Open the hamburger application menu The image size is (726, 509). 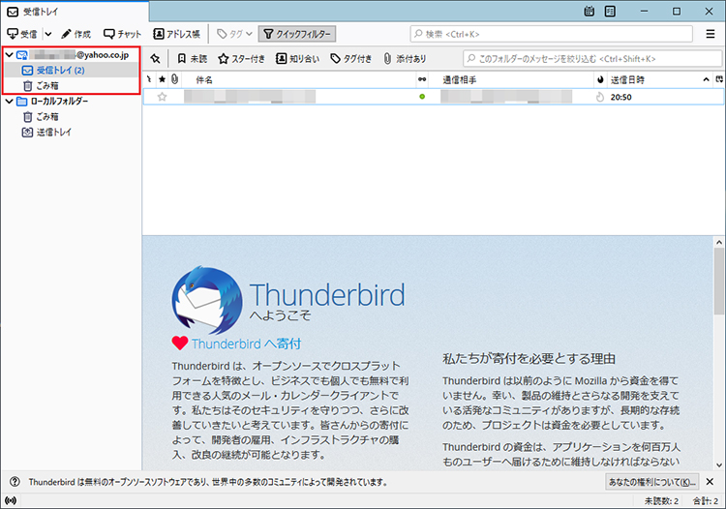[x=711, y=34]
